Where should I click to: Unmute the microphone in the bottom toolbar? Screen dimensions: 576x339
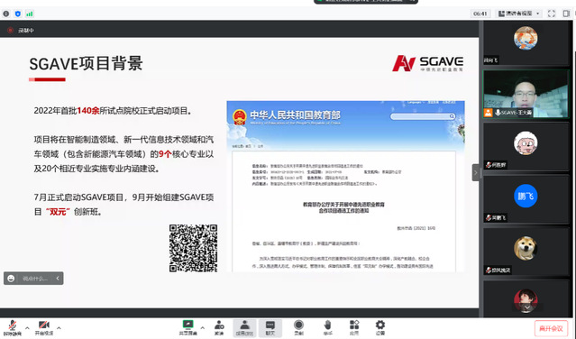click(x=13, y=327)
